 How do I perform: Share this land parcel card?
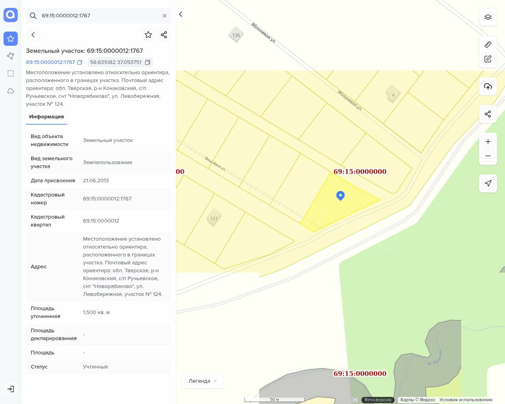[164, 35]
